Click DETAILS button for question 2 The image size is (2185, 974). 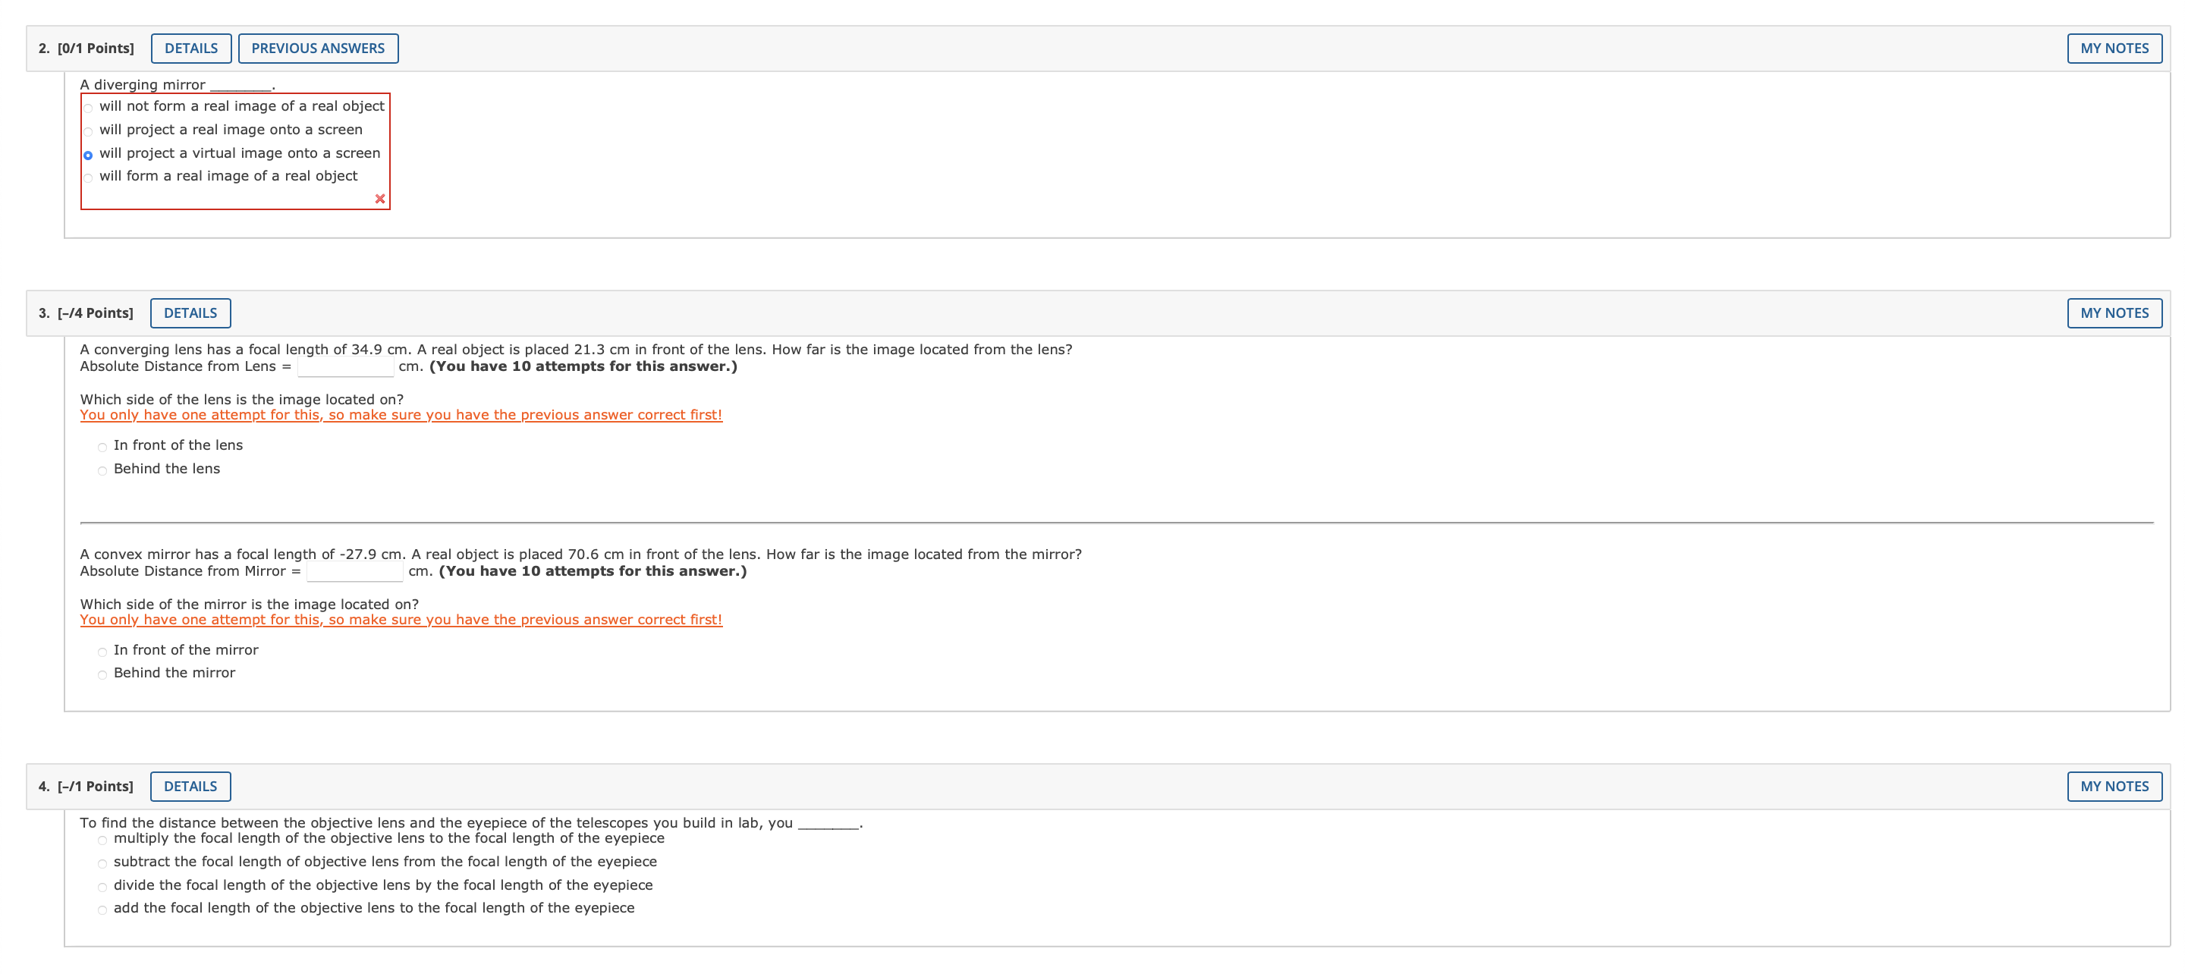[191, 49]
